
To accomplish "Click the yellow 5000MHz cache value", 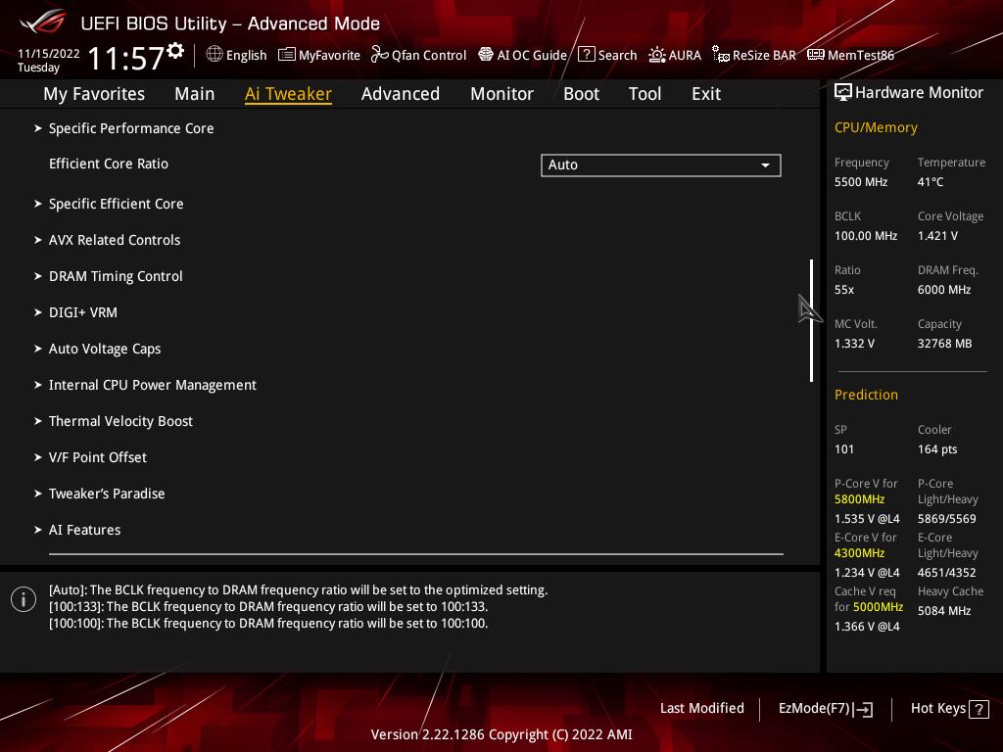I will click(x=879, y=607).
